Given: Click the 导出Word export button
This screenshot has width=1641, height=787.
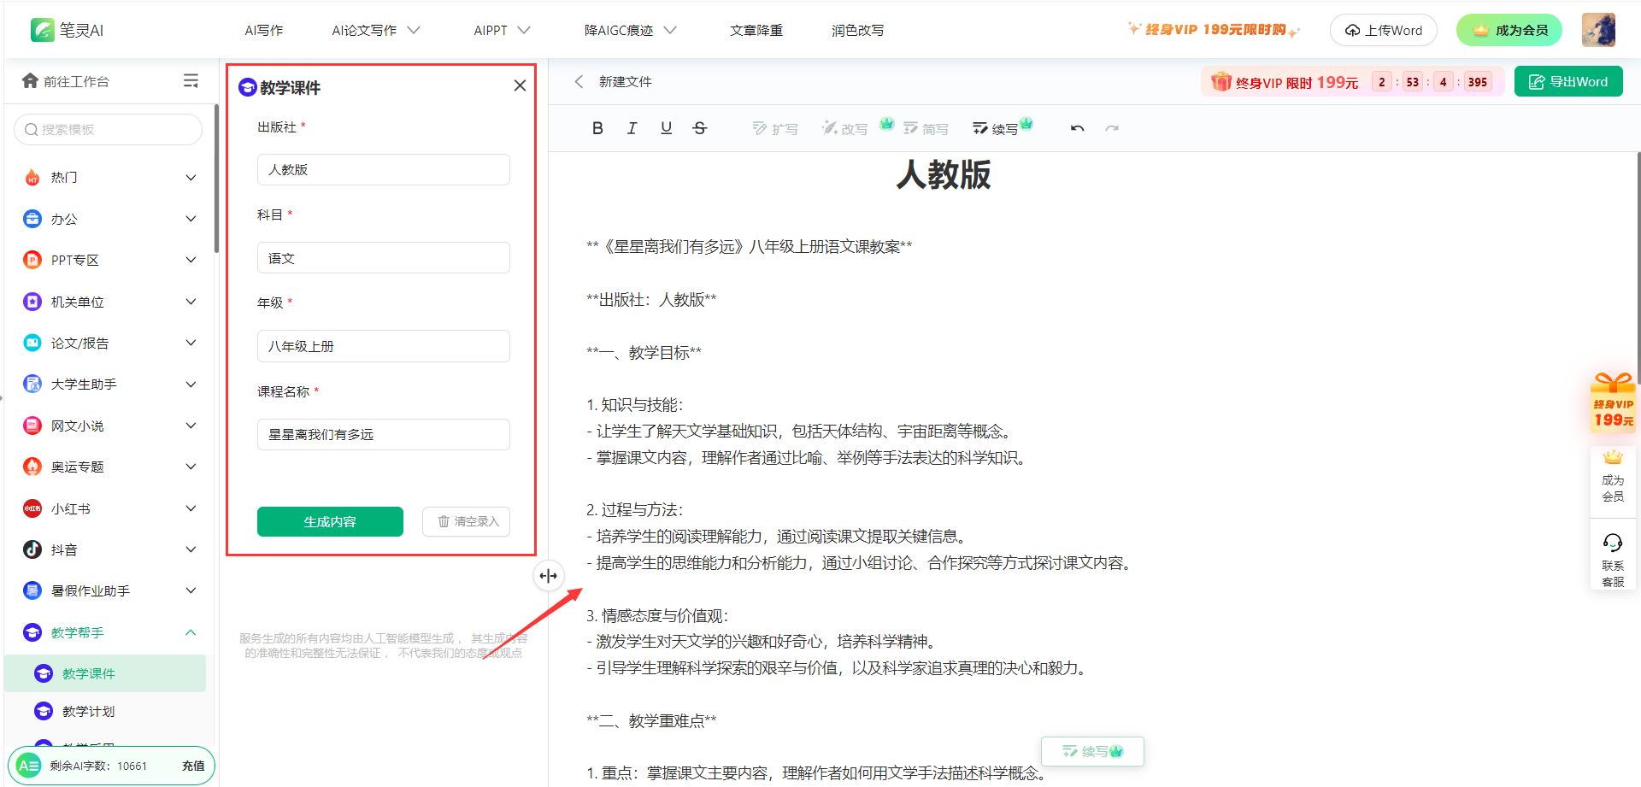Looking at the screenshot, I should click(x=1568, y=81).
